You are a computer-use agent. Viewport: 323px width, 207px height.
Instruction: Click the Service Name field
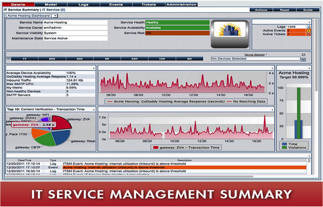(x=75, y=22)
